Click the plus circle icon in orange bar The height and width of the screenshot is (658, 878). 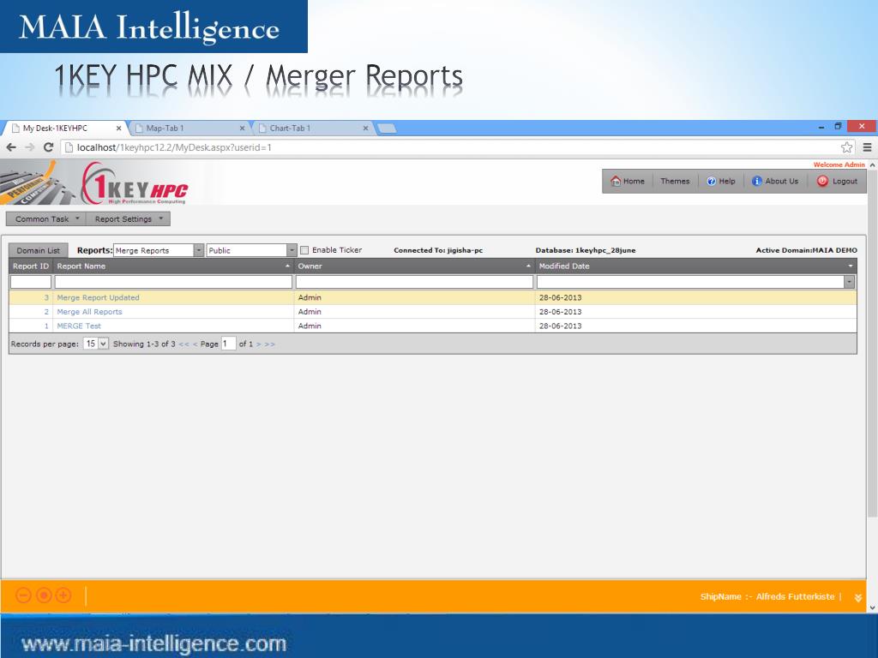pos(63,595)
